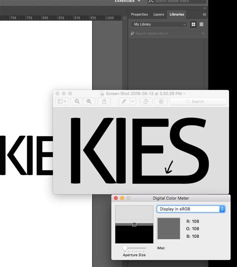Click the B: 108 value
This screenshot has height=267, width=237.
click(x=192, y=236)
